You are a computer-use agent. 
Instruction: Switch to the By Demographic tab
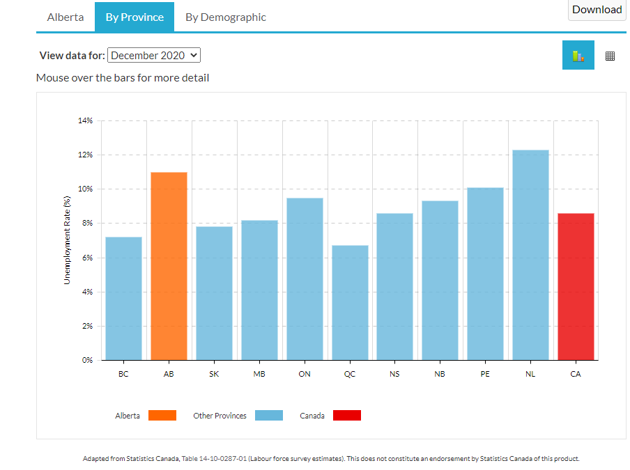(225, 17)
